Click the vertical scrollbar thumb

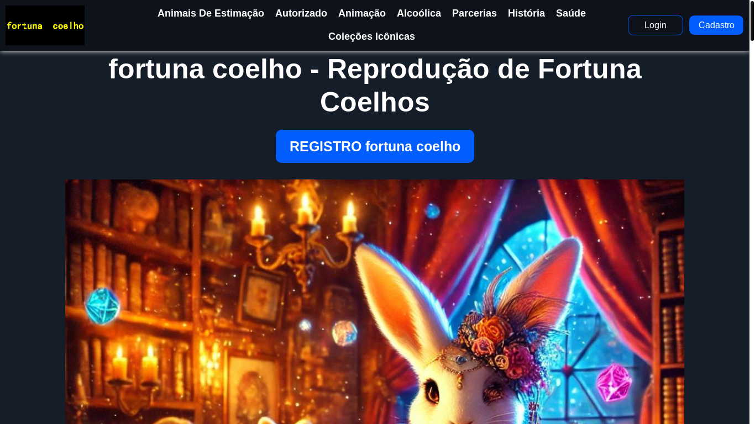click(752, 21)
